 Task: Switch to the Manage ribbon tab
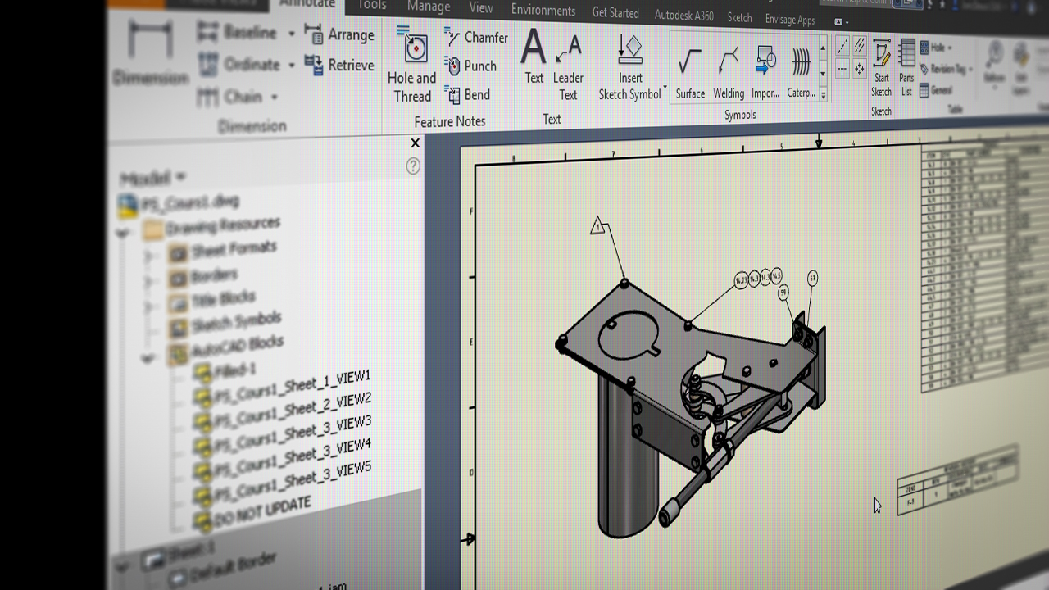click(428, 6)
